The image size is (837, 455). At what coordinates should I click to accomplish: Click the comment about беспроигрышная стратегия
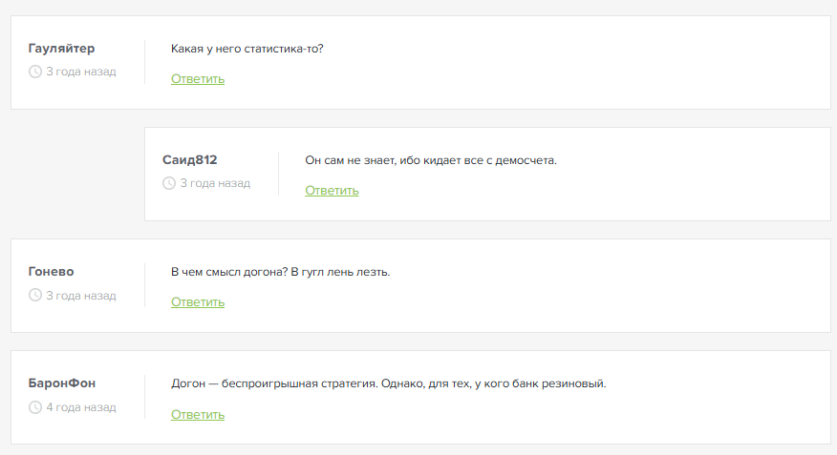(389, 383)
